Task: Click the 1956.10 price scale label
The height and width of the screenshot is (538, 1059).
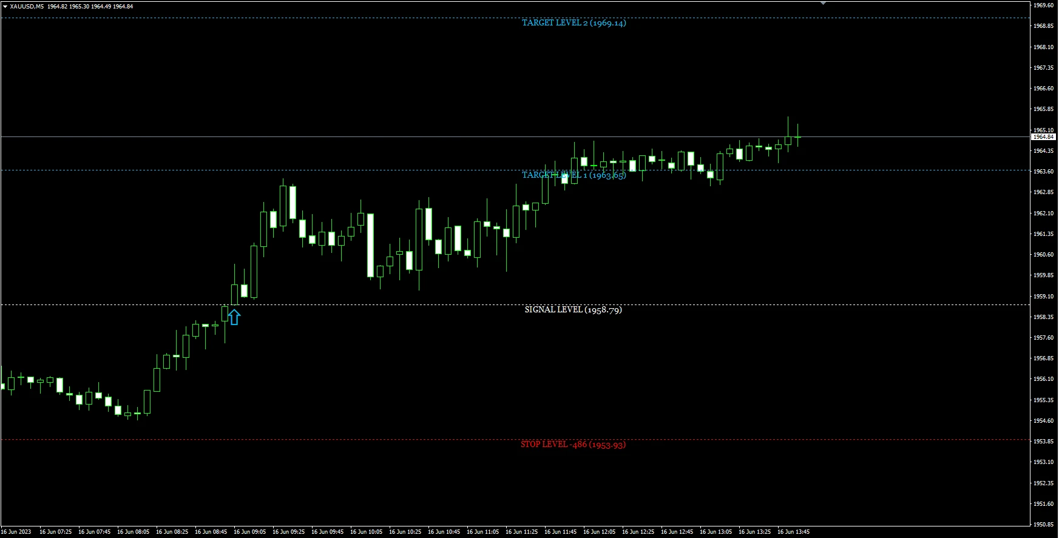Action: (x=1043, y=379)
